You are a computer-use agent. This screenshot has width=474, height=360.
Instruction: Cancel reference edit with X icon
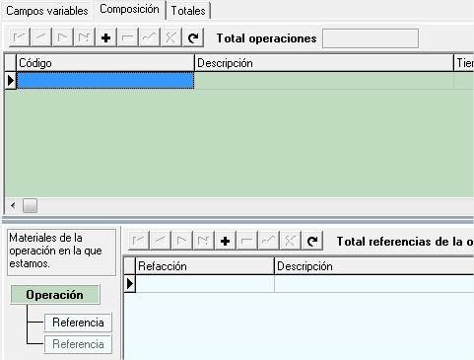tap(290, 241)
